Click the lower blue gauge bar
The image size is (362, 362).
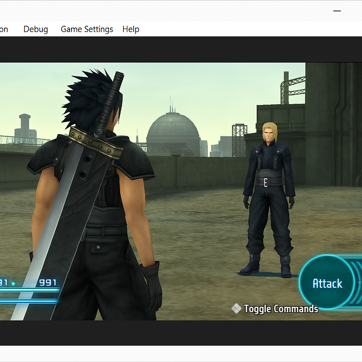pyautogui.click(x=29, y=300)
